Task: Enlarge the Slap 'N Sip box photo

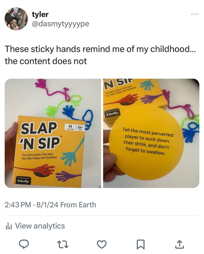Action: coord(53,133)
